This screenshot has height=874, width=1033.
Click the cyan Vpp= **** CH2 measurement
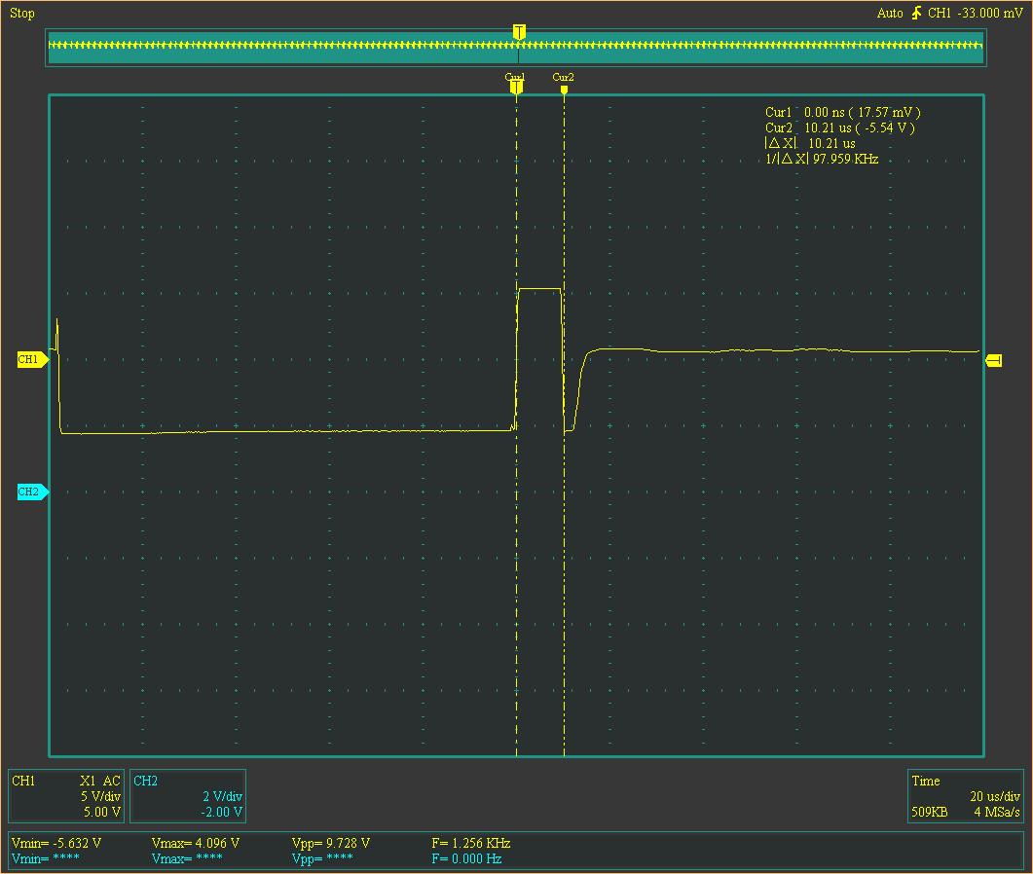[x=322, y=858]
